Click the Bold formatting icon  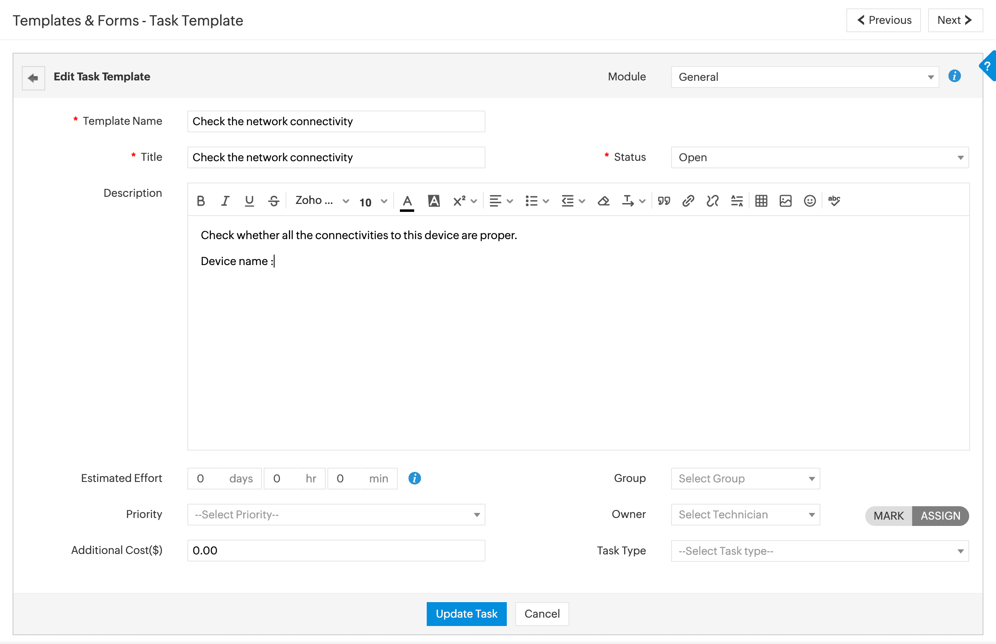point(201,201)
